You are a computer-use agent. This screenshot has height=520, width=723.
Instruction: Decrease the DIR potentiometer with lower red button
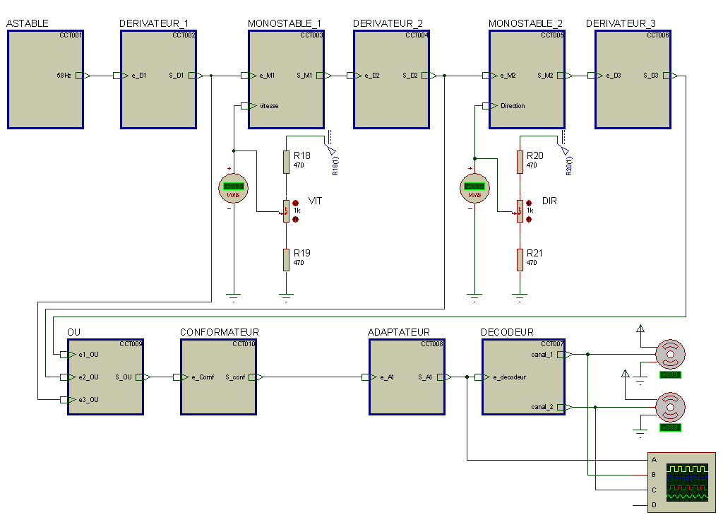(529, 219)
